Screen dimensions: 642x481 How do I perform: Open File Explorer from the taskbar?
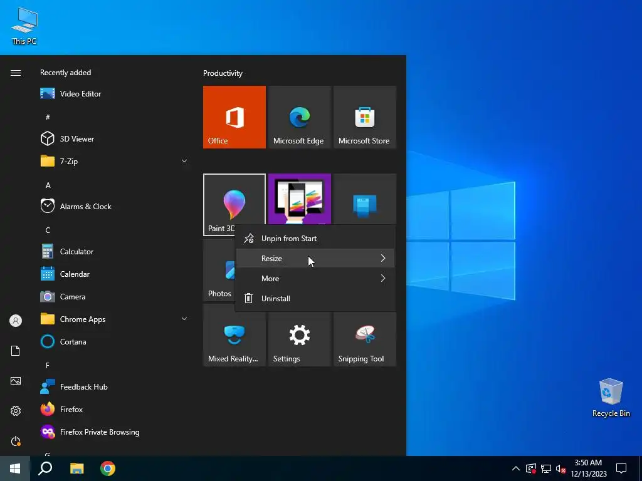click(x=76, y=468)
